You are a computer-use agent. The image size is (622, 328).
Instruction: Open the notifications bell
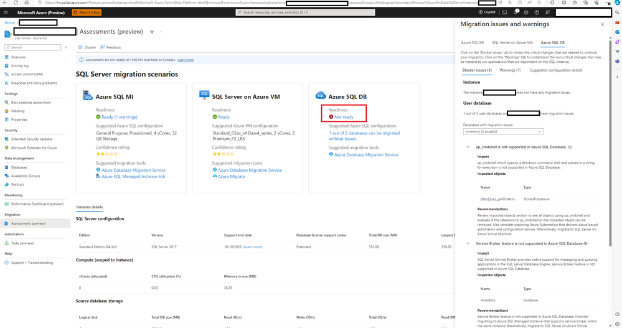click(516, 12)
